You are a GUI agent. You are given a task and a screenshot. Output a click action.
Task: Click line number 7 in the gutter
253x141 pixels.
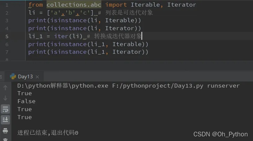tap(7, 52)
